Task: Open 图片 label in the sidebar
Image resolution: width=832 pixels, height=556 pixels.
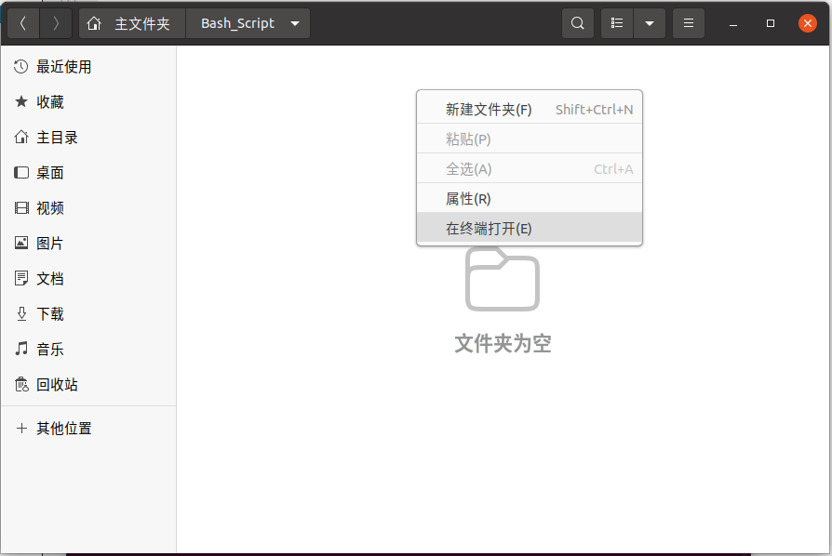Action: click(x=50, y=244)
